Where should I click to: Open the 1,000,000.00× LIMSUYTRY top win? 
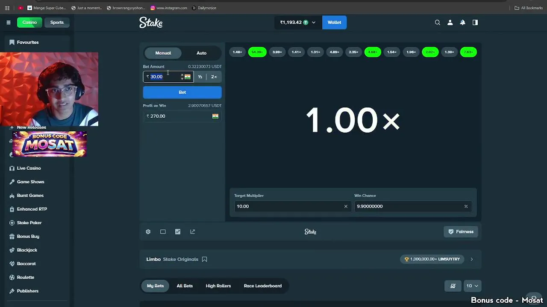point(432,259)
